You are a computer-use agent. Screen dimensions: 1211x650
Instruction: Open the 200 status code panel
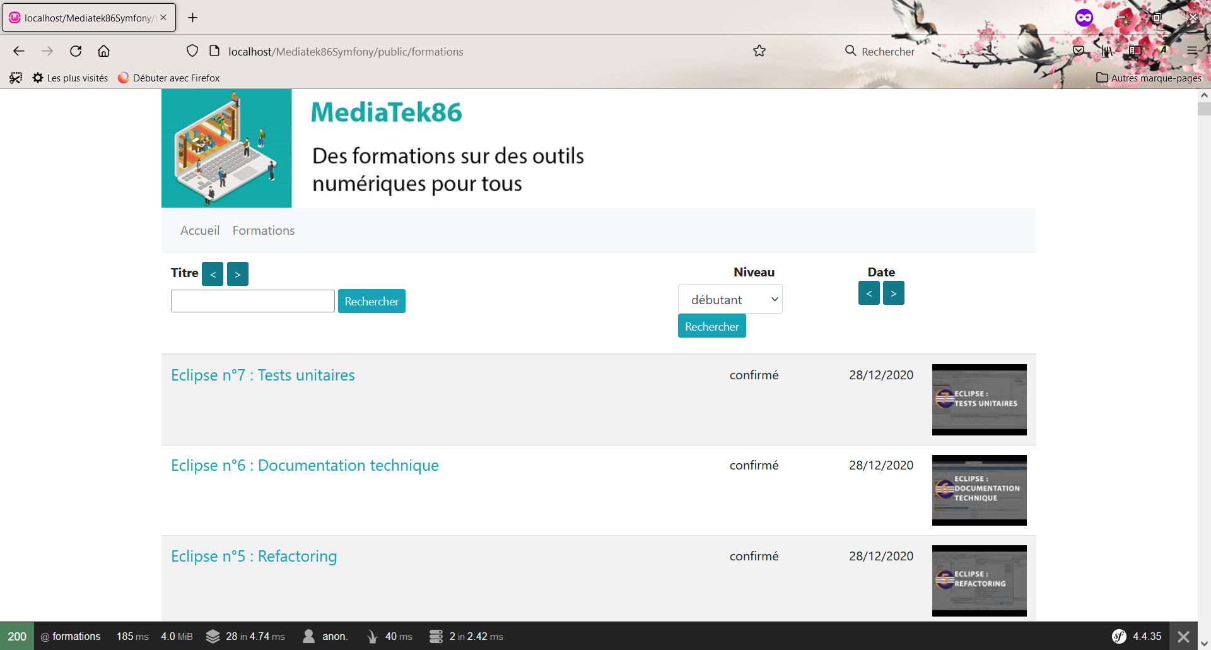pos(17,636)
